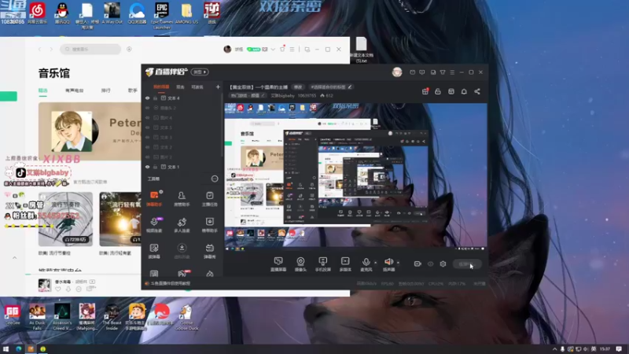Click the lock icon beside the bell
The height and width of the screenshot is (354, 629).
(438, 91)
